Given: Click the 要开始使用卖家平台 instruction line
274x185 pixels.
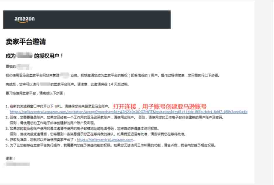Looking at the screenshot, I should tap(35, 93).
